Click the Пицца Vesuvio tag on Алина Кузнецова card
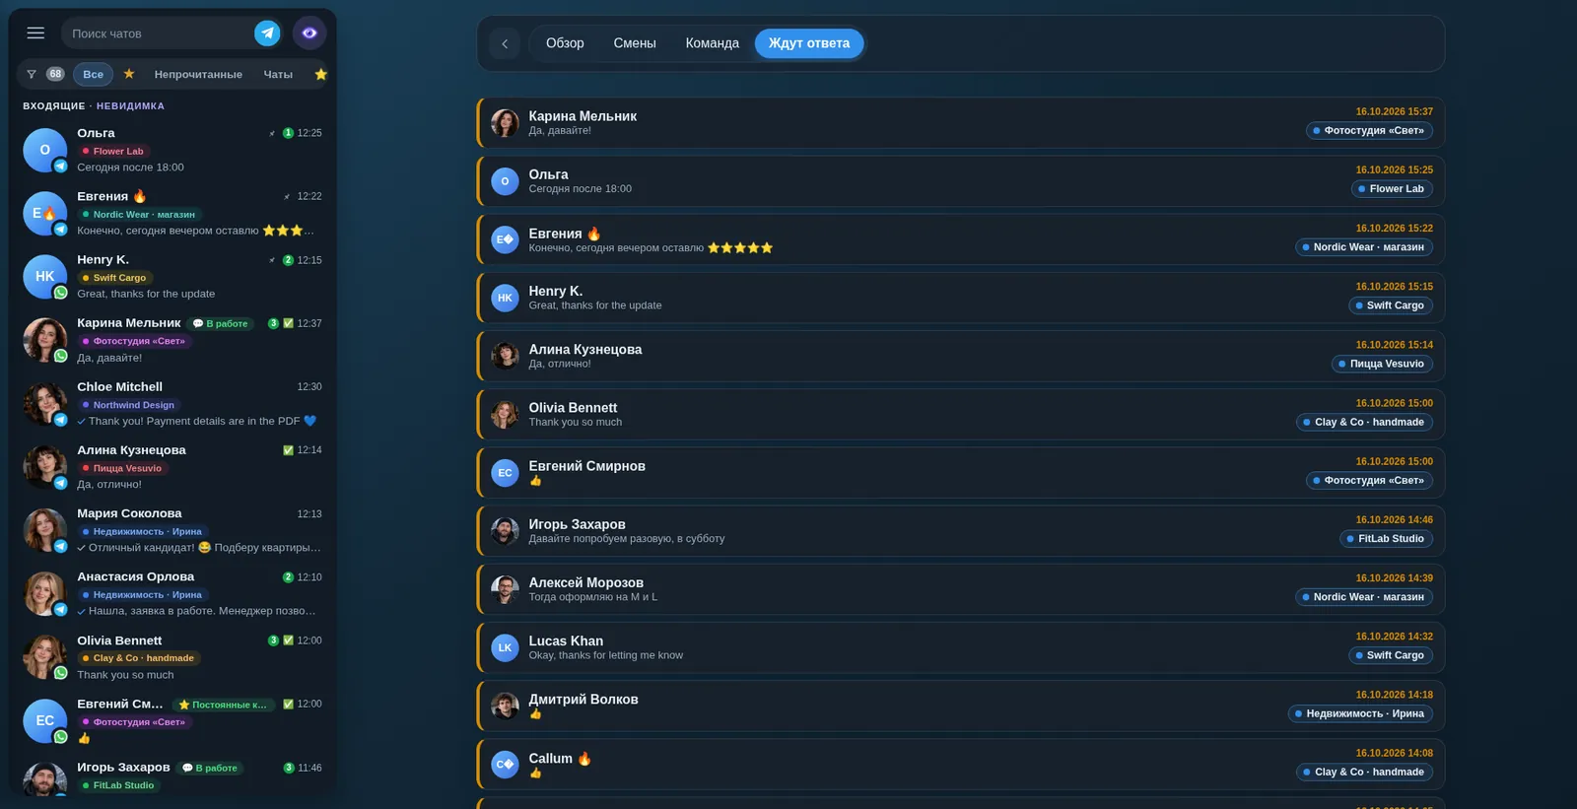This screenshot has width=1577, height=809. coord(1382,364)
